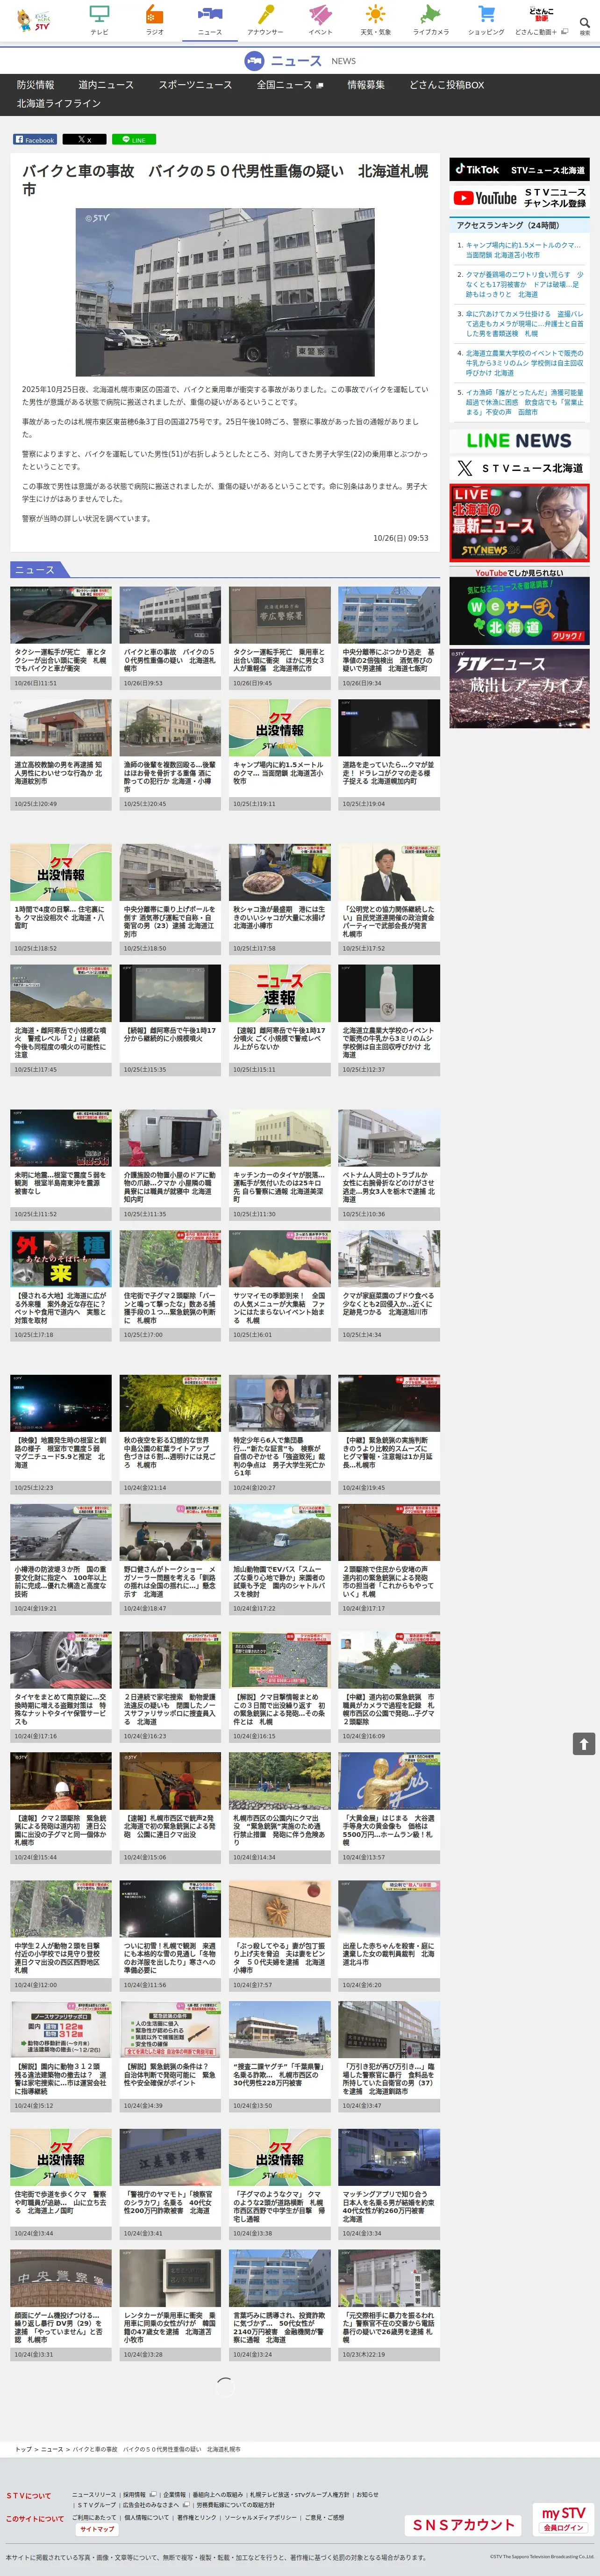Viewport: 600px width, 2576px height.
Task: Open site search via magnifier icon
Action: pos(585,24)
